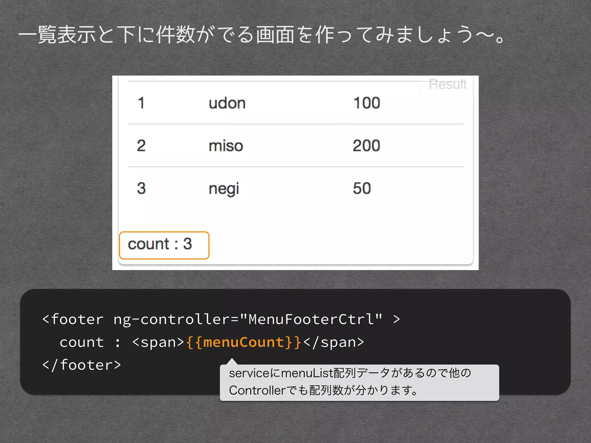Click the footer ng-controller opening tag line

click(x=221, y=320)
